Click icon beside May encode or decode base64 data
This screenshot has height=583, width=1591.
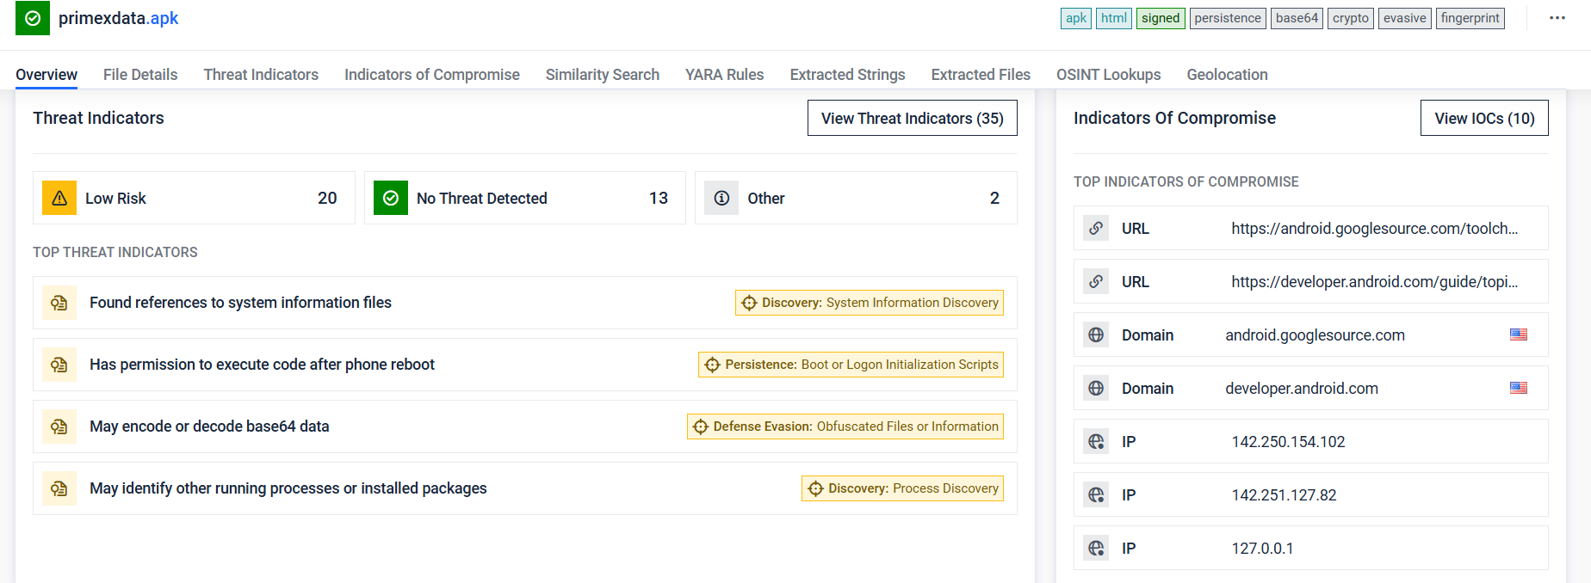point(59,427)
